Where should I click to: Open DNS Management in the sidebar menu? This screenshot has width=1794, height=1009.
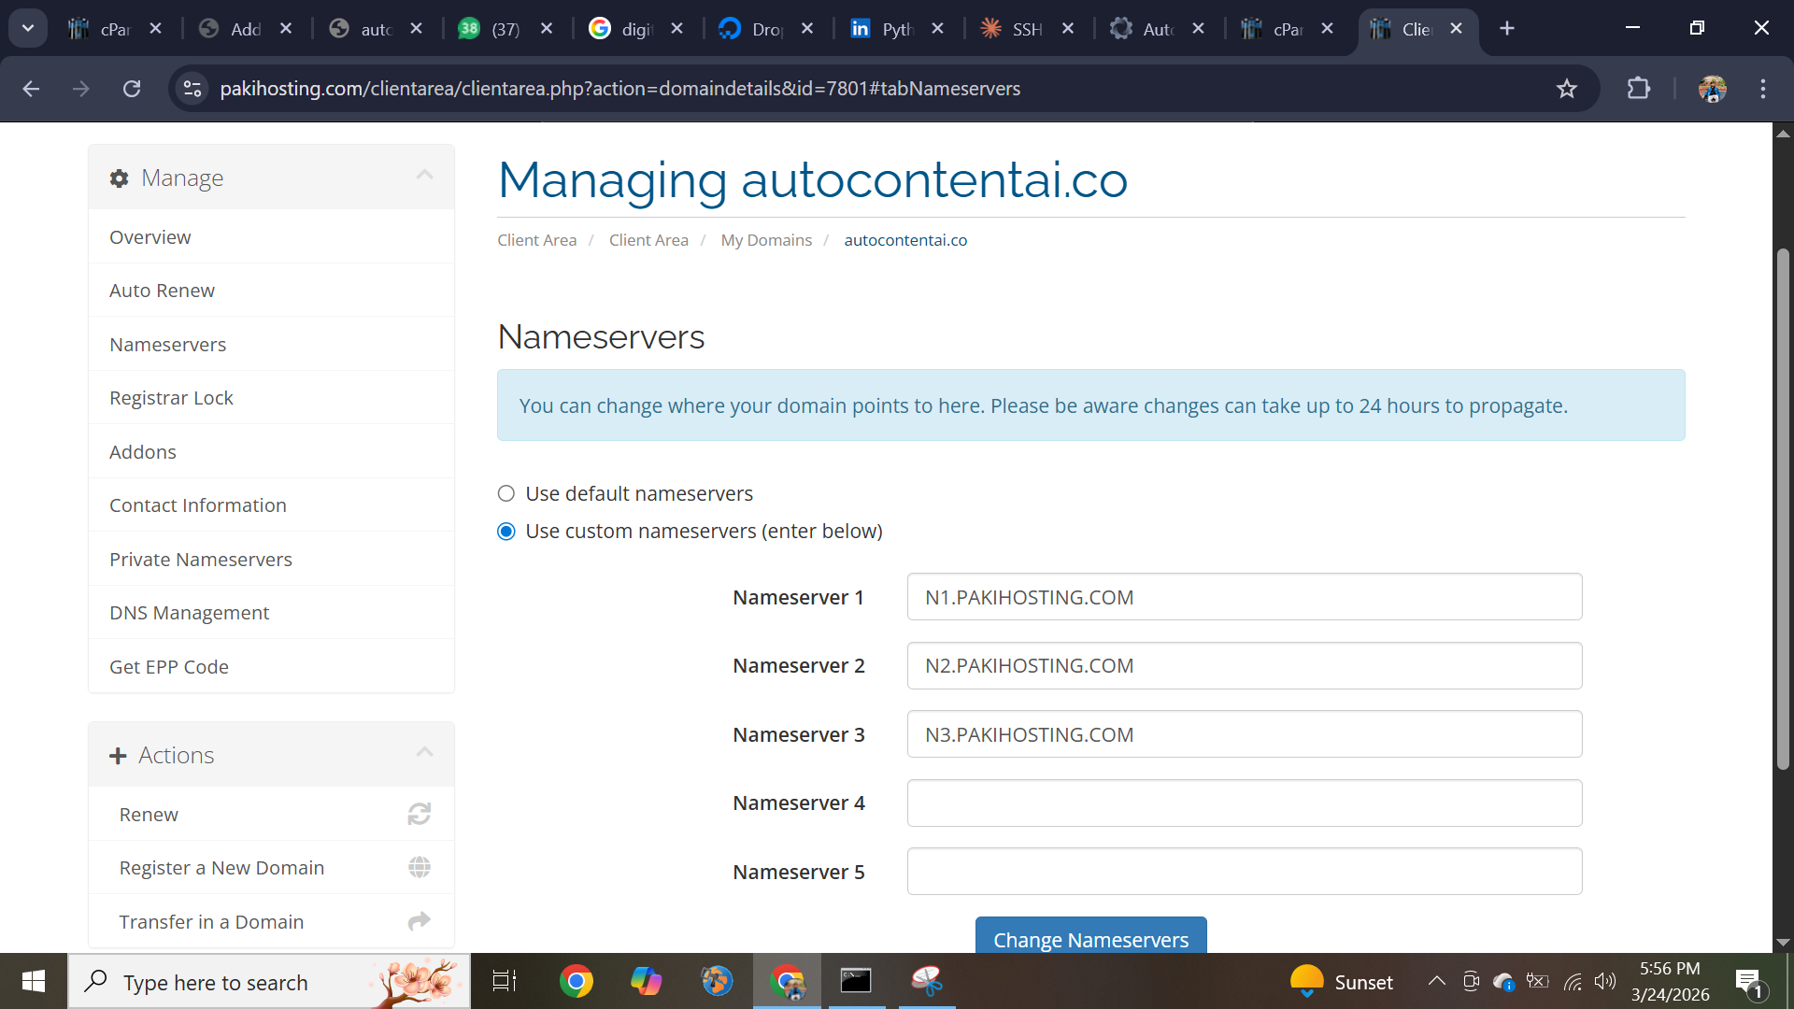[189, 613]
